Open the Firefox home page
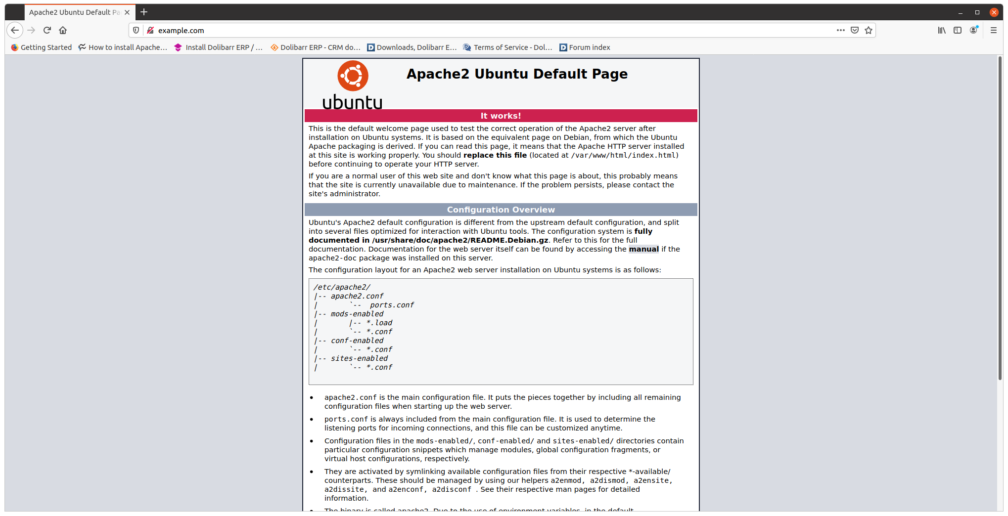Image resolution: width=1008 pixels, height=516 pixels. pos(63,30)
